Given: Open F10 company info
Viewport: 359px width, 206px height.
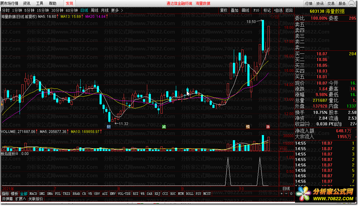Looking at the screenshot, I should [256, 10].
